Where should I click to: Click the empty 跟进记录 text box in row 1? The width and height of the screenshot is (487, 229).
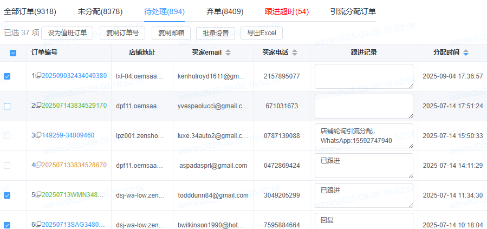click(x=363, y=76)
